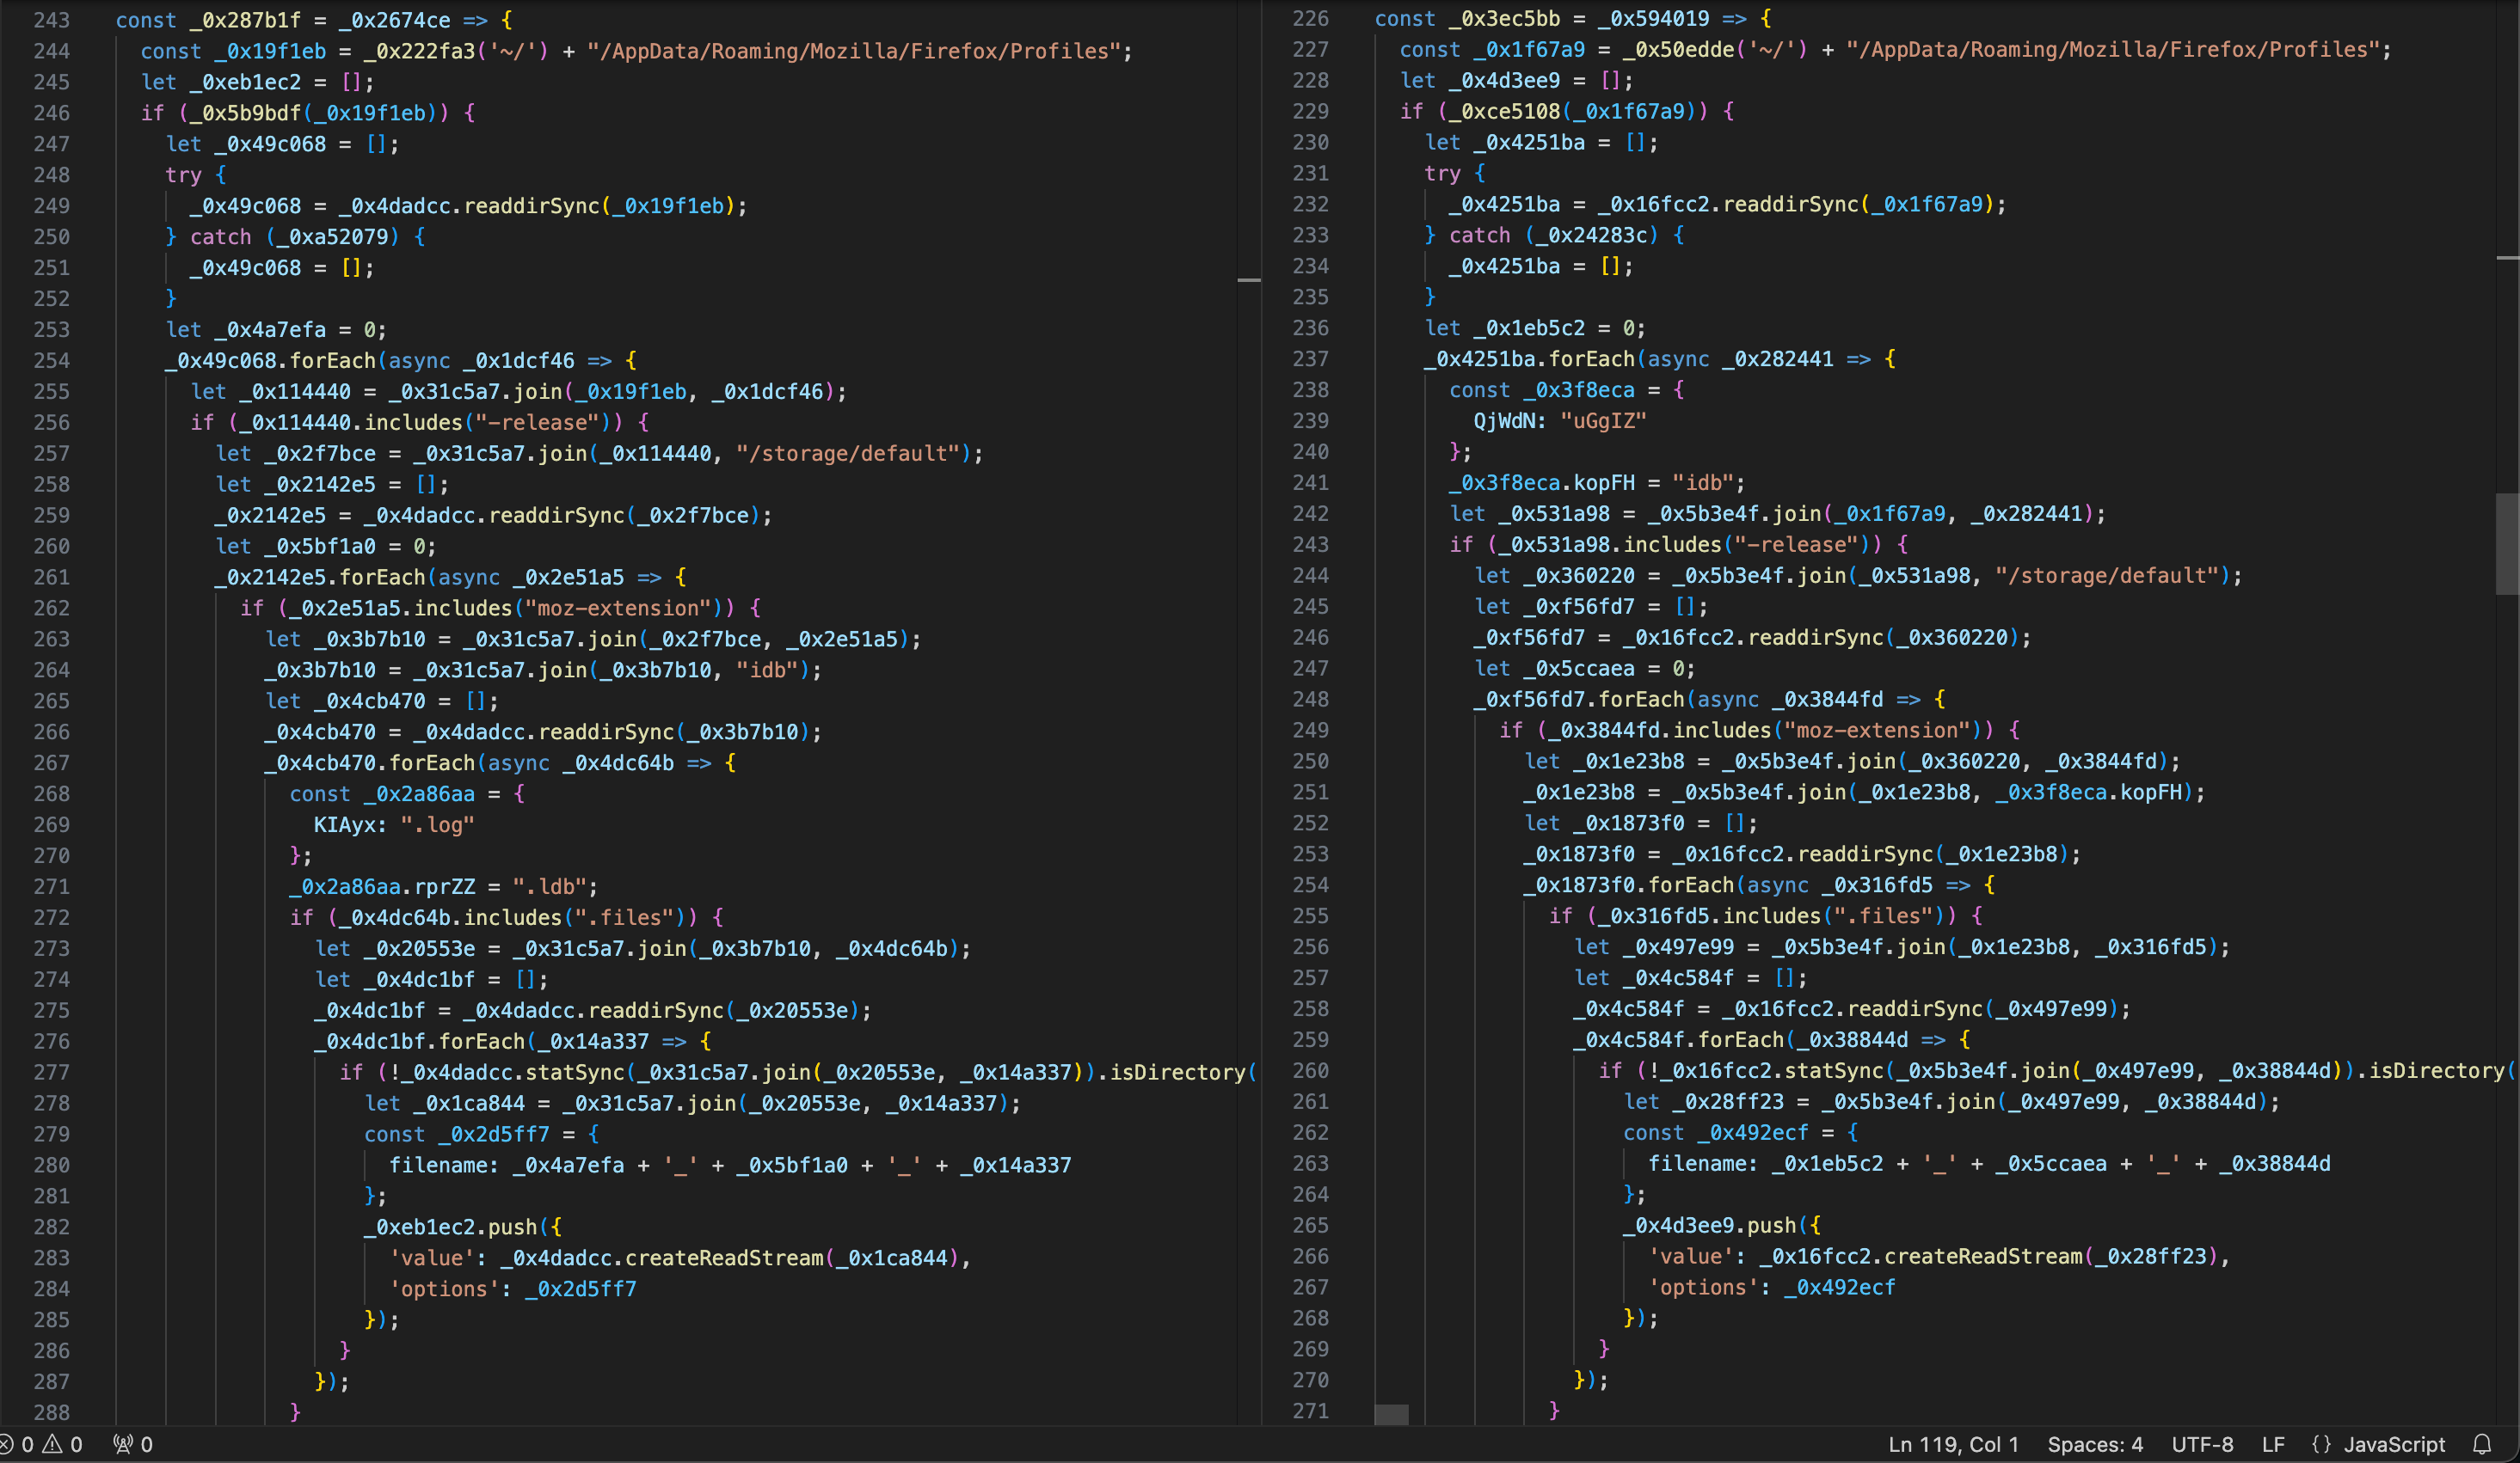Open Go to Line via Ln 119, Col 1

click(x=1953, y=1444)
